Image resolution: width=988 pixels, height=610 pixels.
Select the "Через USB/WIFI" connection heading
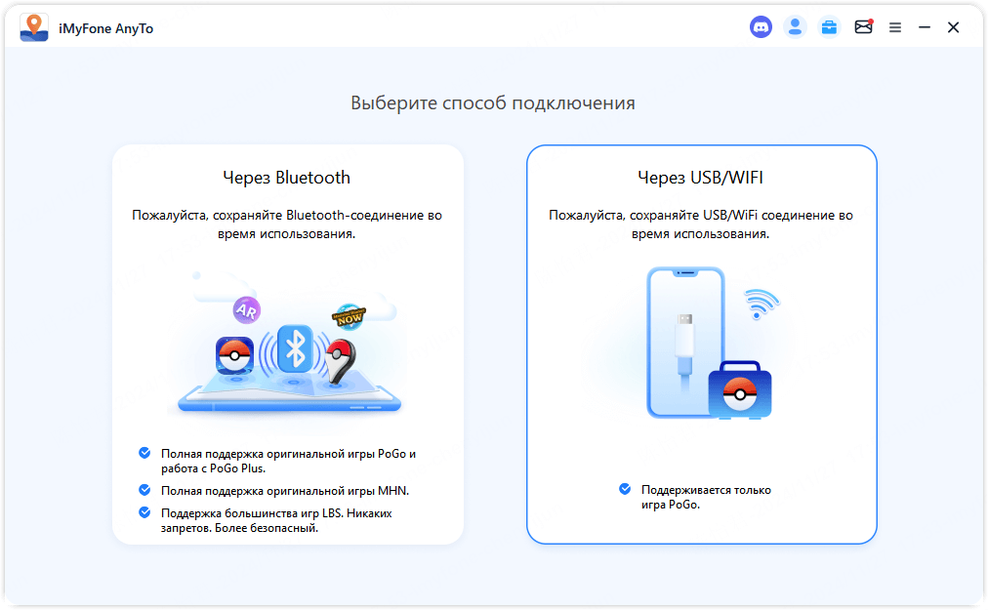[x=700, y=178]
